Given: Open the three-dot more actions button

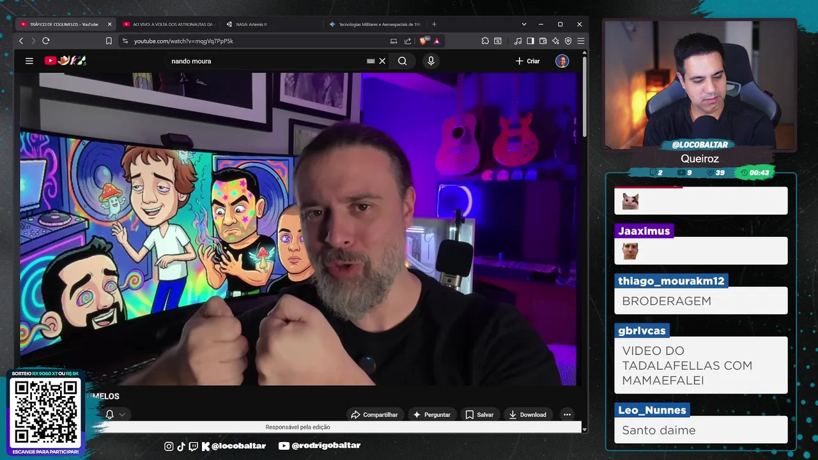Looking at the screenshot, I should [x=567, y=415].
